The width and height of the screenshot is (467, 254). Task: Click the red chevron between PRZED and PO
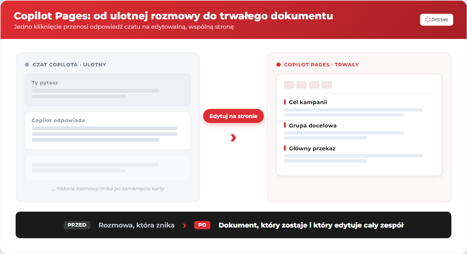[185, 225]
